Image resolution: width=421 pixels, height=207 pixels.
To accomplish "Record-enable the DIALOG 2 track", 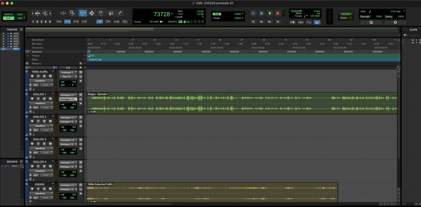I will tap(32, 121).
